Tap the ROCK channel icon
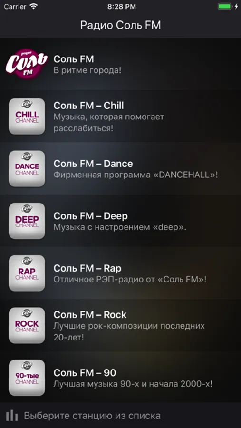The image size is (241, 428). 27,325
